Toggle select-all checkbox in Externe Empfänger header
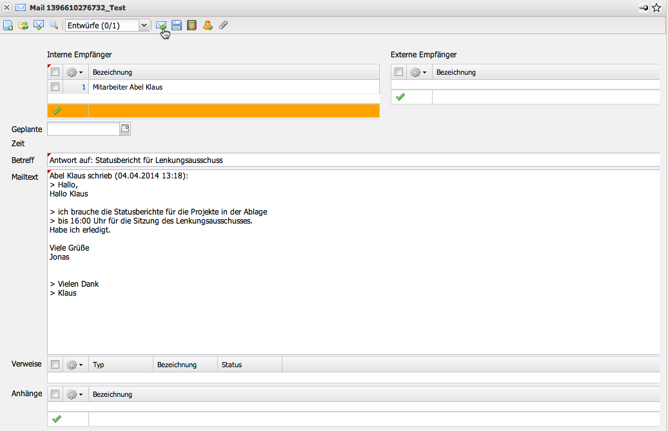Screen dimensions: 668x431 pos(399,72)
